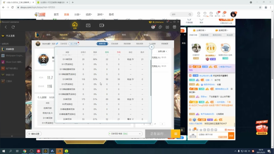274x154 pixels.
Task: Click the Douyu logo
Action: coord(40,14)
